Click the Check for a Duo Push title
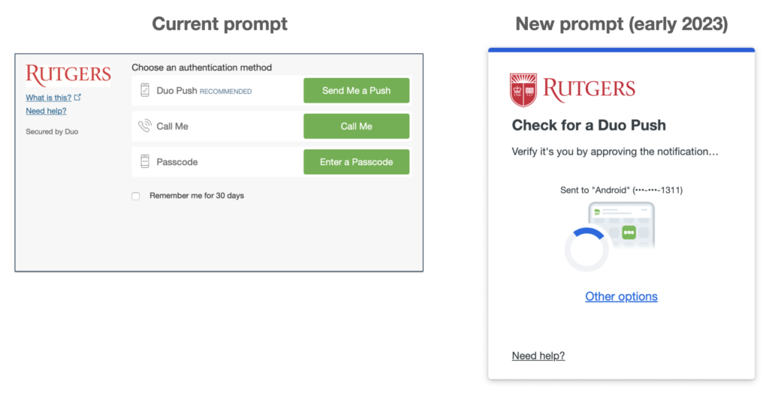 589,125
